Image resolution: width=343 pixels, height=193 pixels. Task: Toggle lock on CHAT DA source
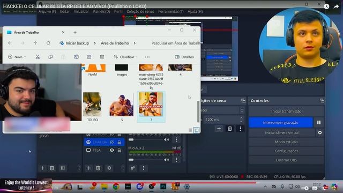click(119, 142)
